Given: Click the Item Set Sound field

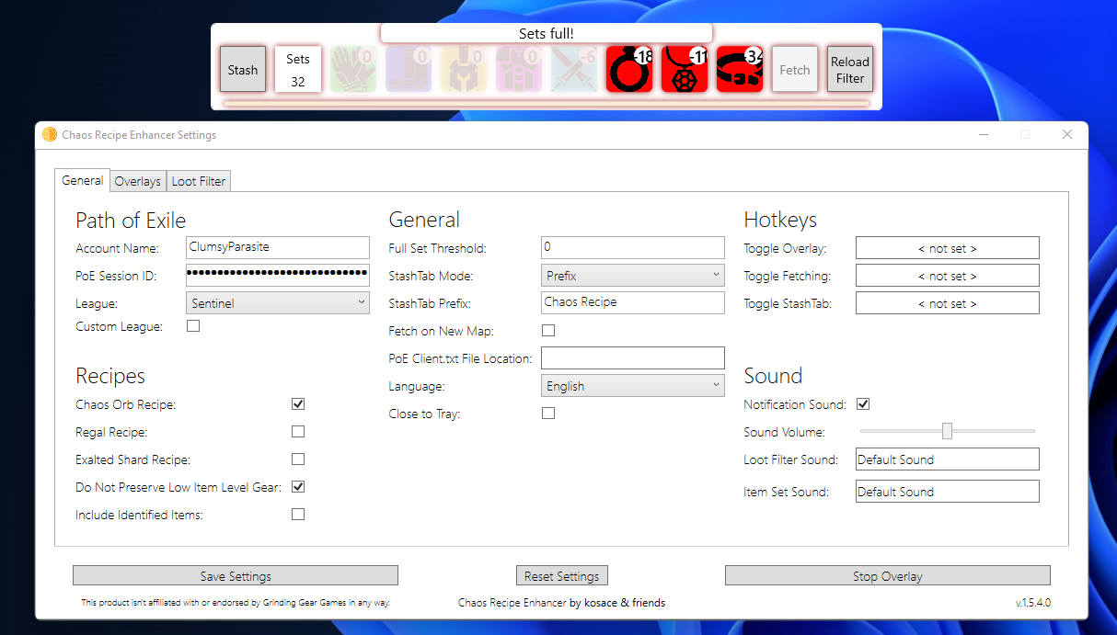Looking at the screenshot, I should pos(948,491).
